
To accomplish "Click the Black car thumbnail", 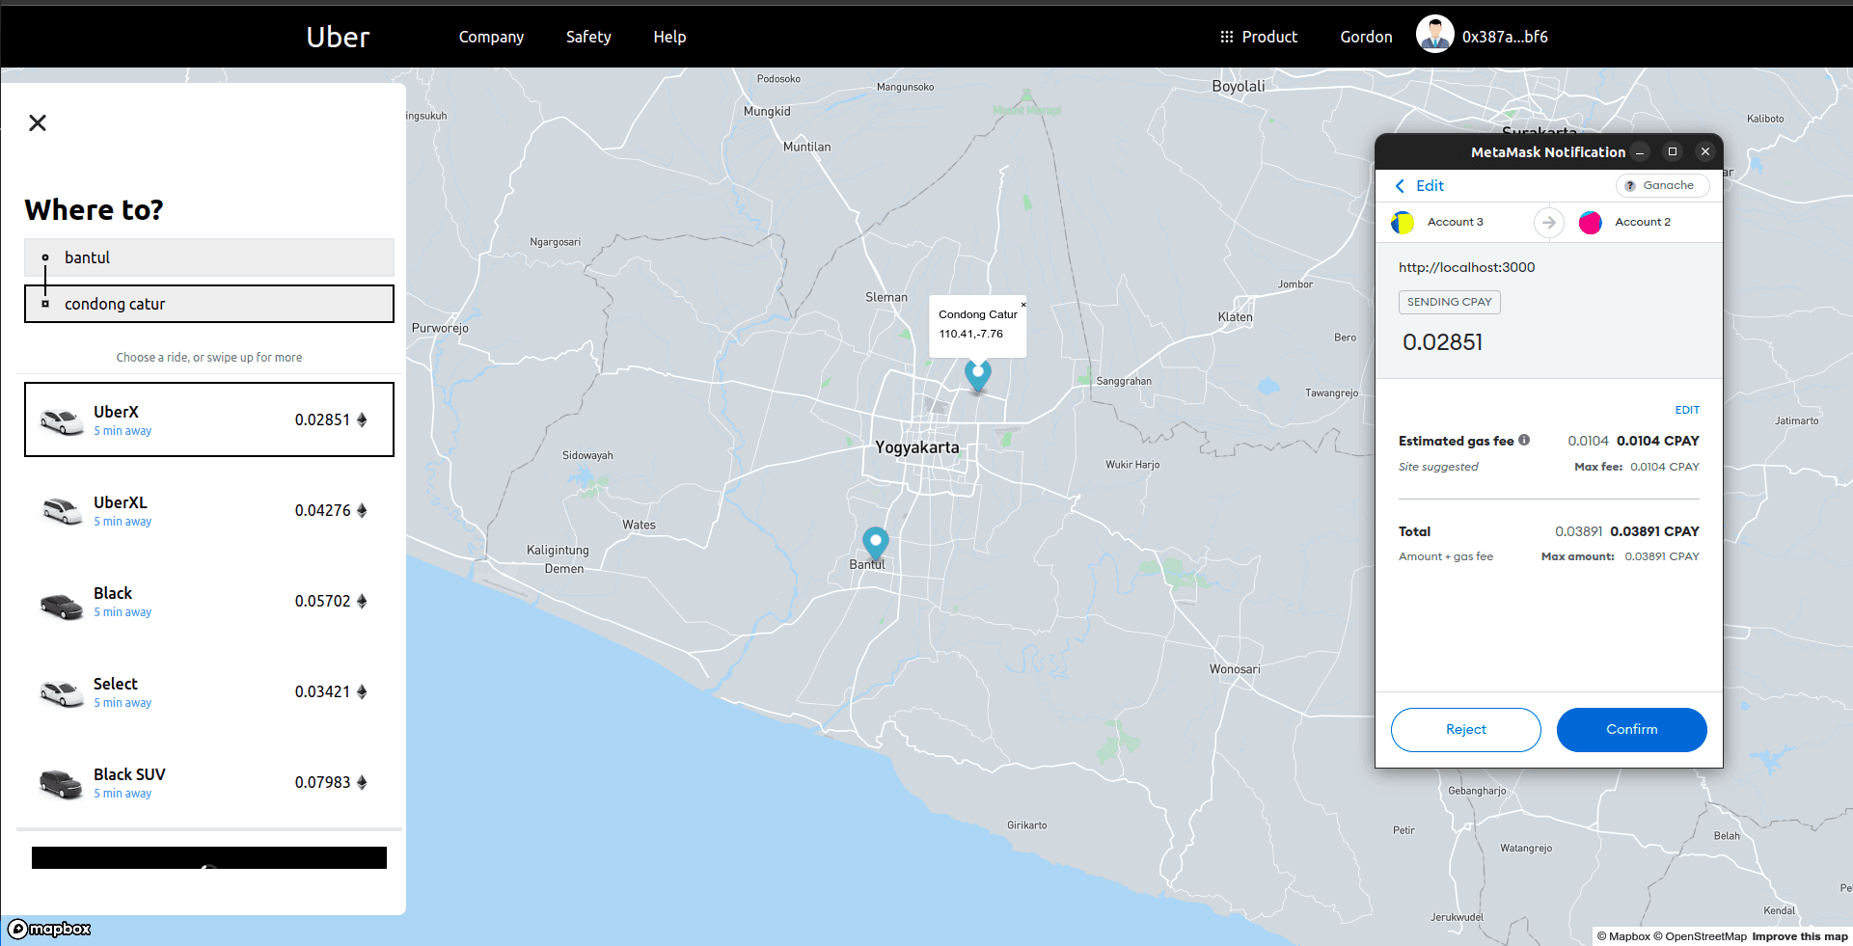I will [x=62, y=605].
